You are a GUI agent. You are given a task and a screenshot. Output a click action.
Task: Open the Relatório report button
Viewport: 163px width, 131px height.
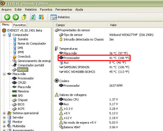click(x=60, y=17)
